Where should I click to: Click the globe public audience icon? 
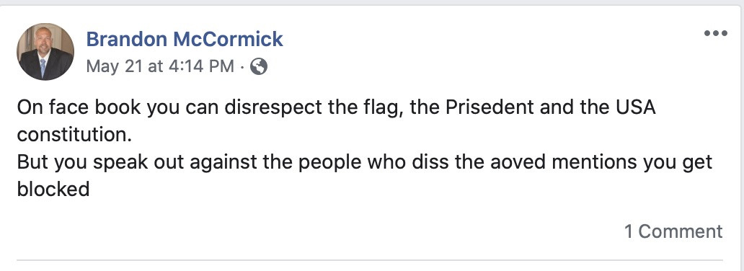[x=259, y=66]
